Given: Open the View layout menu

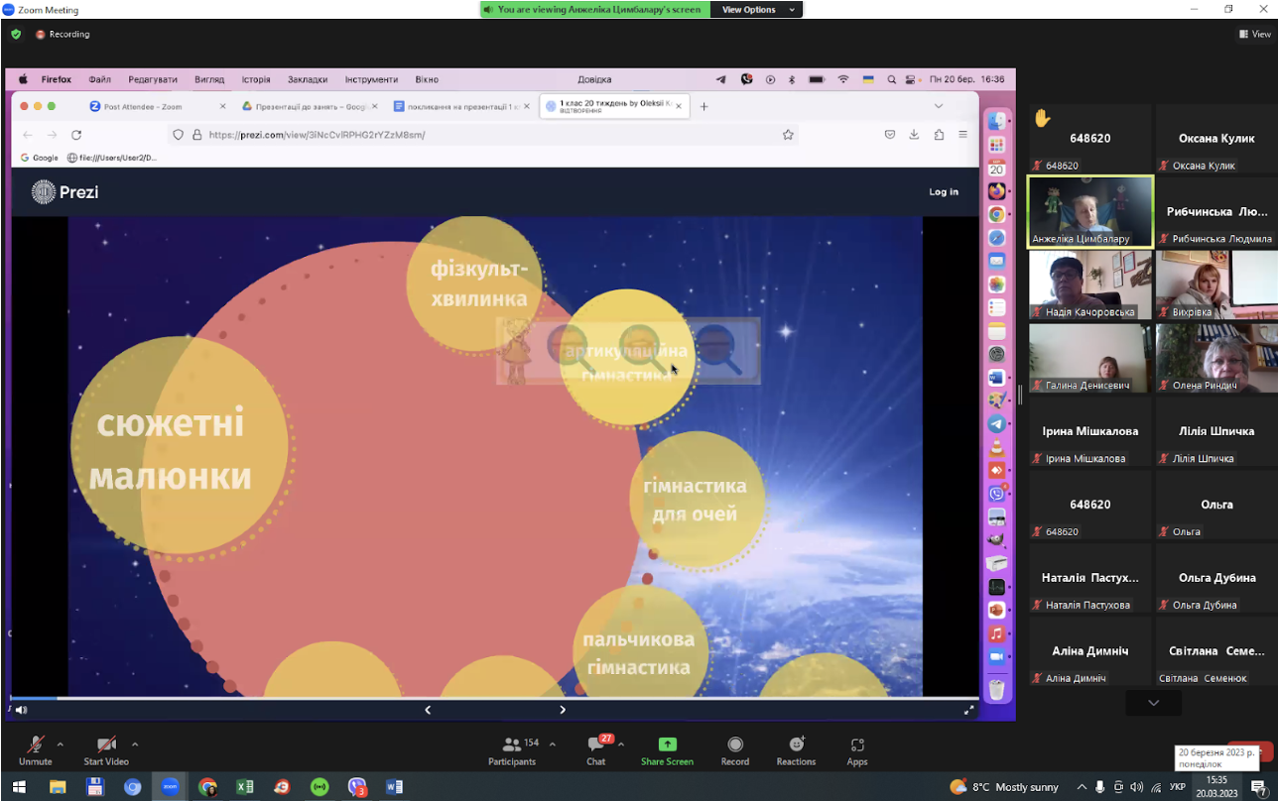Looking at the screenshot, I should 1255,34.
